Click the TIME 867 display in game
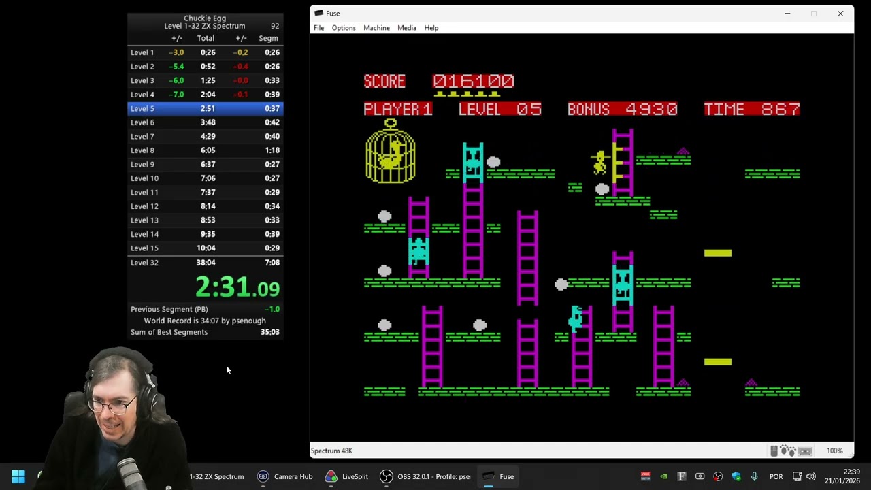871x490 pixels. point(752,109)
